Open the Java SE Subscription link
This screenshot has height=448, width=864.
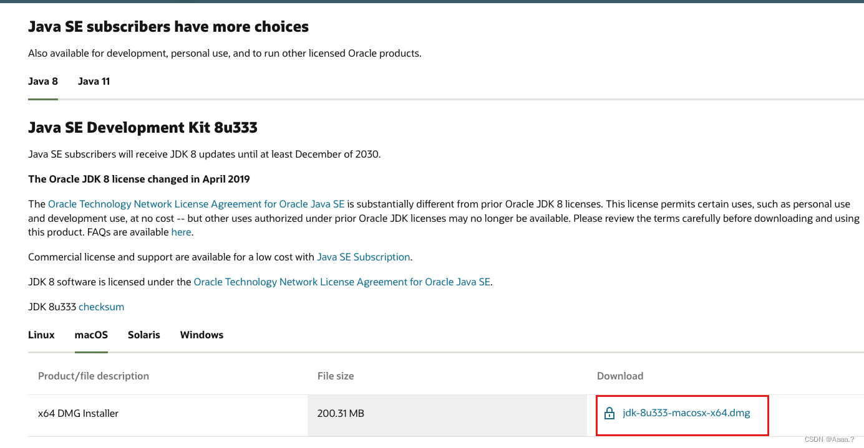[x=364, y=257]
